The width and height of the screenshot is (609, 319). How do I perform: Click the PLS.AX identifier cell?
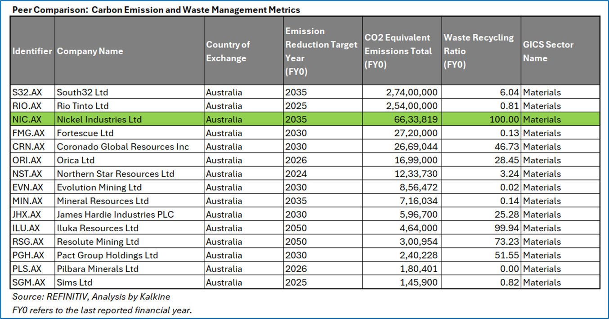click(27, 269)
